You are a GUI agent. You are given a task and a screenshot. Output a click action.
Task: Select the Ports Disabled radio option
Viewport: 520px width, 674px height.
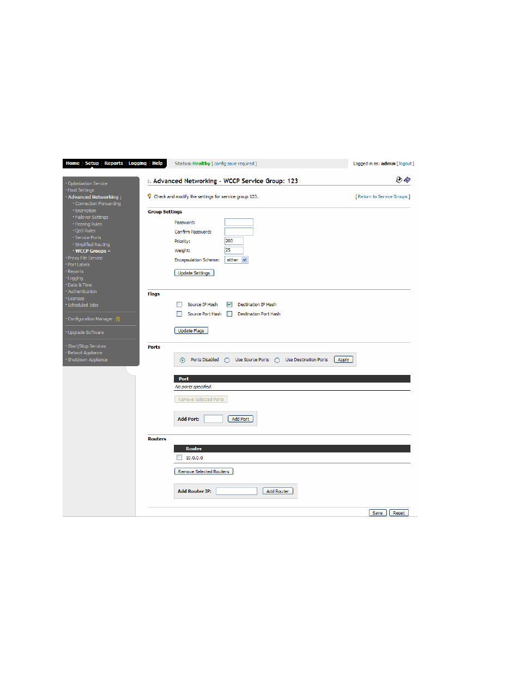pyautogui.click(x=183, y=360)
